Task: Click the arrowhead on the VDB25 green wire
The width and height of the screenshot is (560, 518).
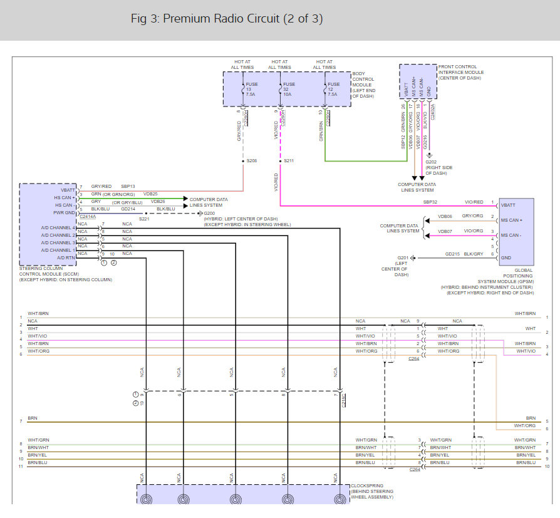Action: click(x=185, y=199)
